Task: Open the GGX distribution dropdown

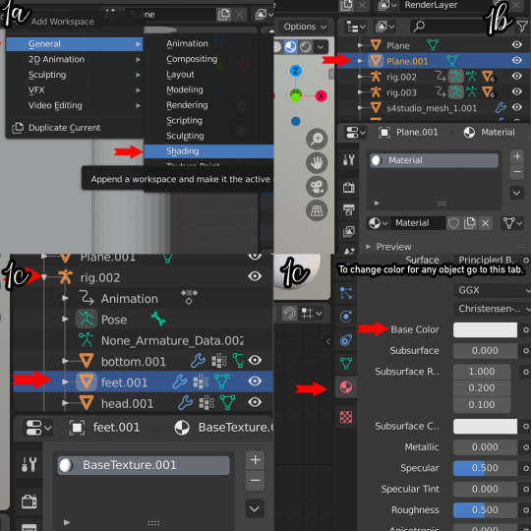Action: [492, 290]
